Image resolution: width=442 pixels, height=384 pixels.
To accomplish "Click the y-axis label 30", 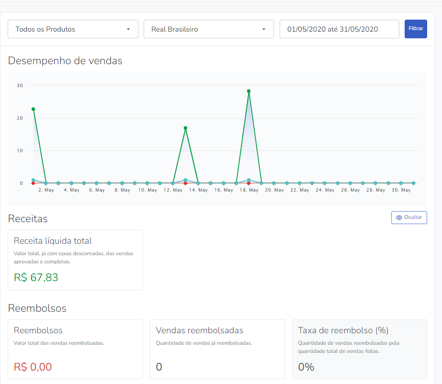I will 20,85.
